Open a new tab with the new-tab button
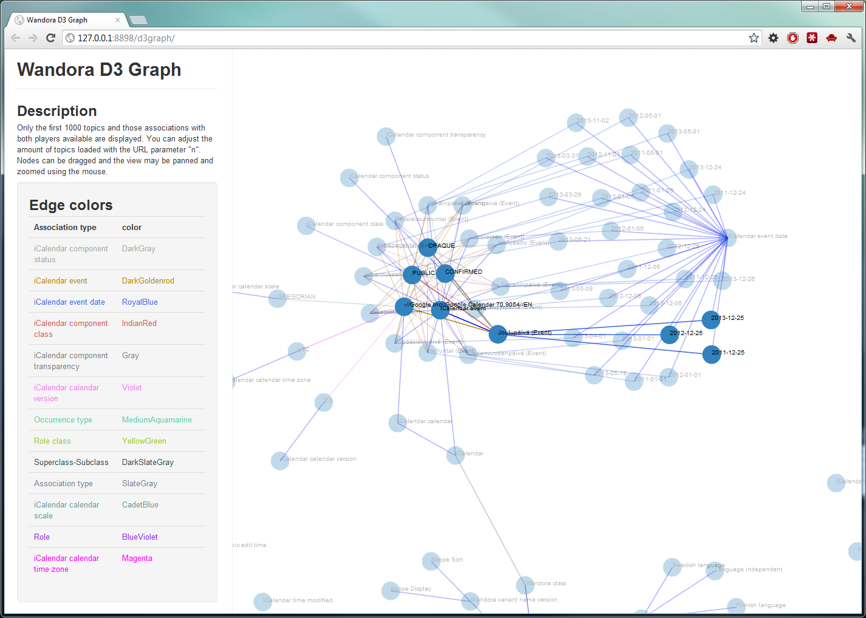The height and width of the screenshot is (618, 866). 138,20
